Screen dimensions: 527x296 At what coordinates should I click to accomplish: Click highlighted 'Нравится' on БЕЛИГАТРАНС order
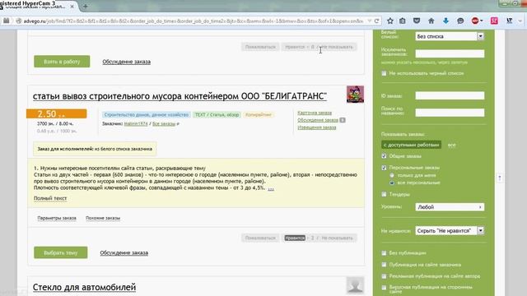pos(295,238)
